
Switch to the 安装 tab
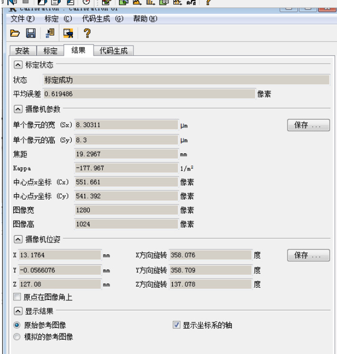coord(23,50)
